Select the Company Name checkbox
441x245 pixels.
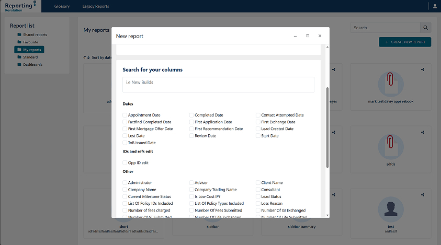[125, 190]
